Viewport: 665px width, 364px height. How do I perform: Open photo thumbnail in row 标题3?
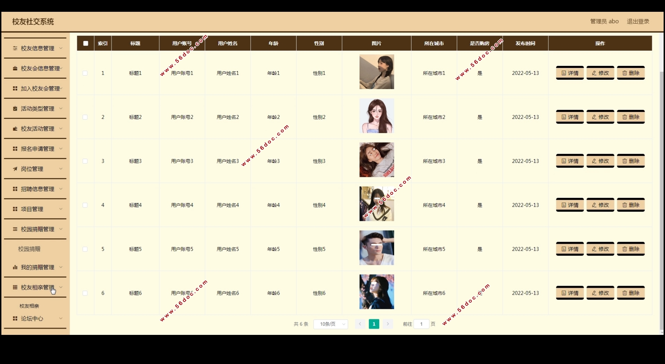coord(377,160)
